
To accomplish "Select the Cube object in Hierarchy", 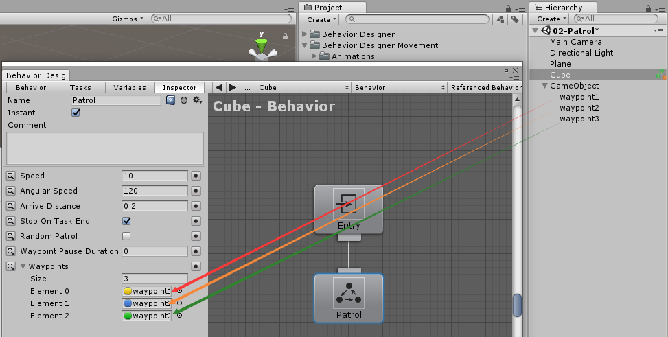I will (598, 75).
